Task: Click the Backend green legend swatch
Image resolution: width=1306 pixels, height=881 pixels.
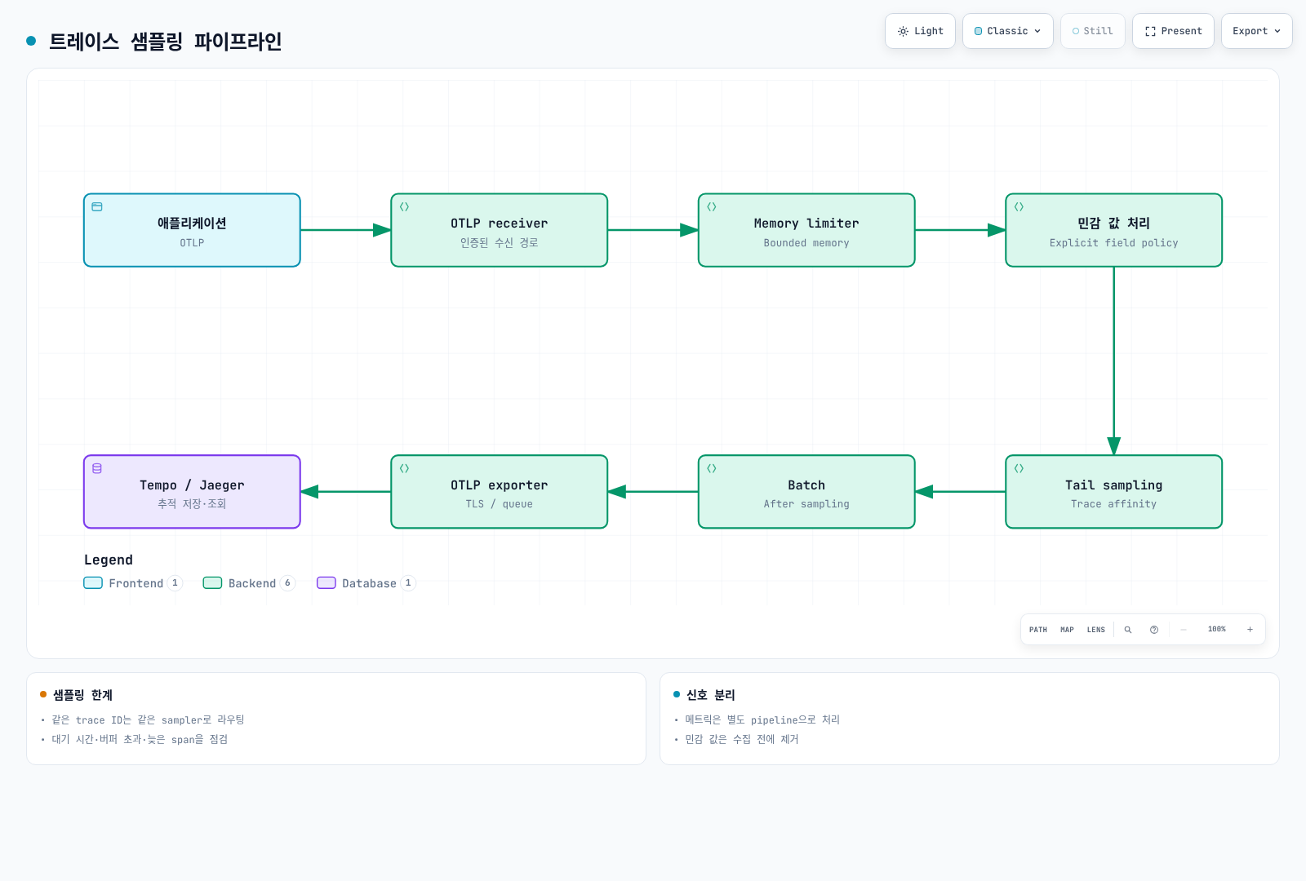Action: click(212, 583)
